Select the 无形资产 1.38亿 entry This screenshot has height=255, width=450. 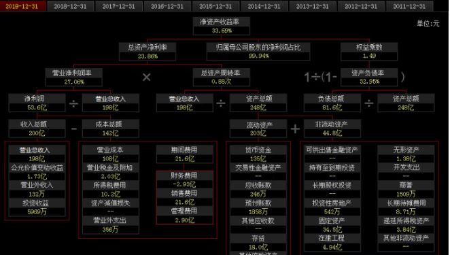pyautogui.click(x=406, y=154)
